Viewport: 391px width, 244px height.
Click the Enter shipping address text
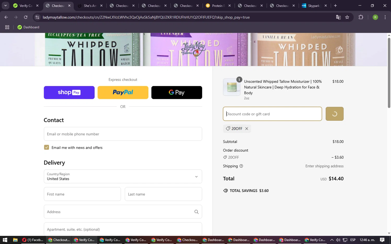(325, 166)
